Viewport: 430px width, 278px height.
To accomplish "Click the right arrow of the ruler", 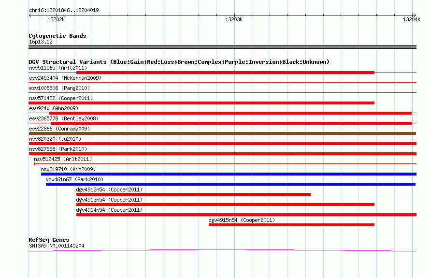I will pos(415,15).
